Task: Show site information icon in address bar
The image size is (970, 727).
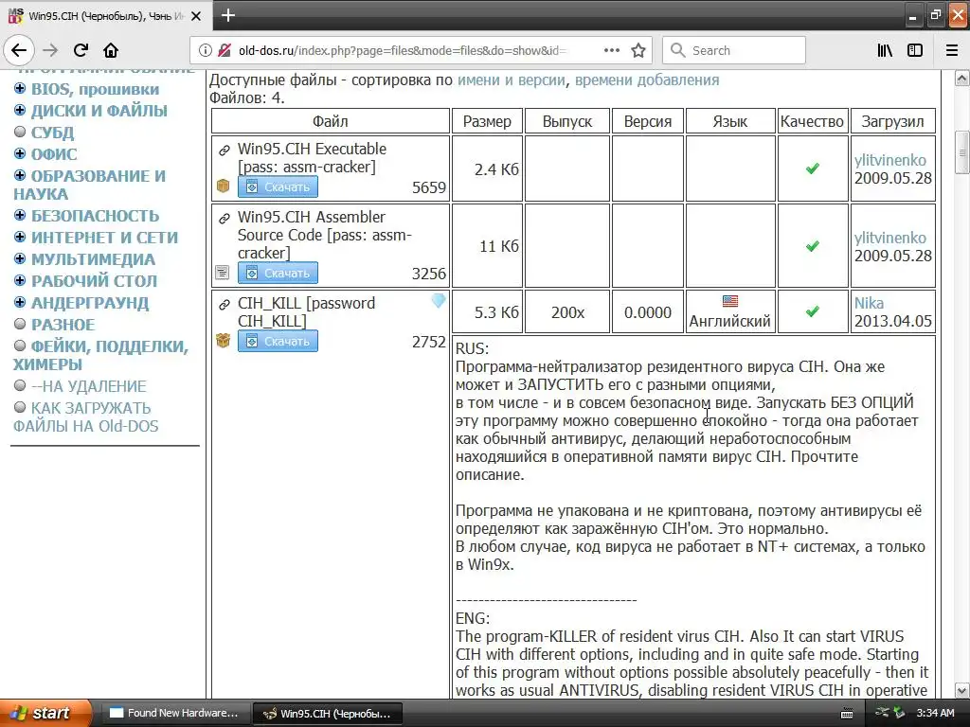Action: pyautogui.click(x=206, y=51)
